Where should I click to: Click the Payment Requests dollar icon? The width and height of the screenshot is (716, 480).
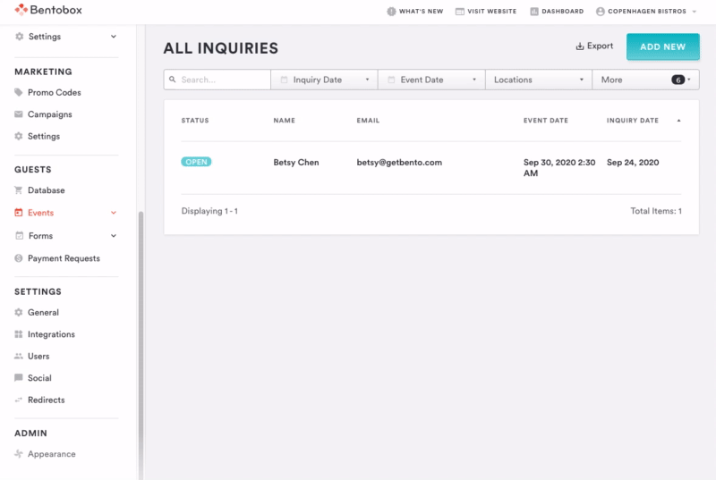[x=18, y=258]
